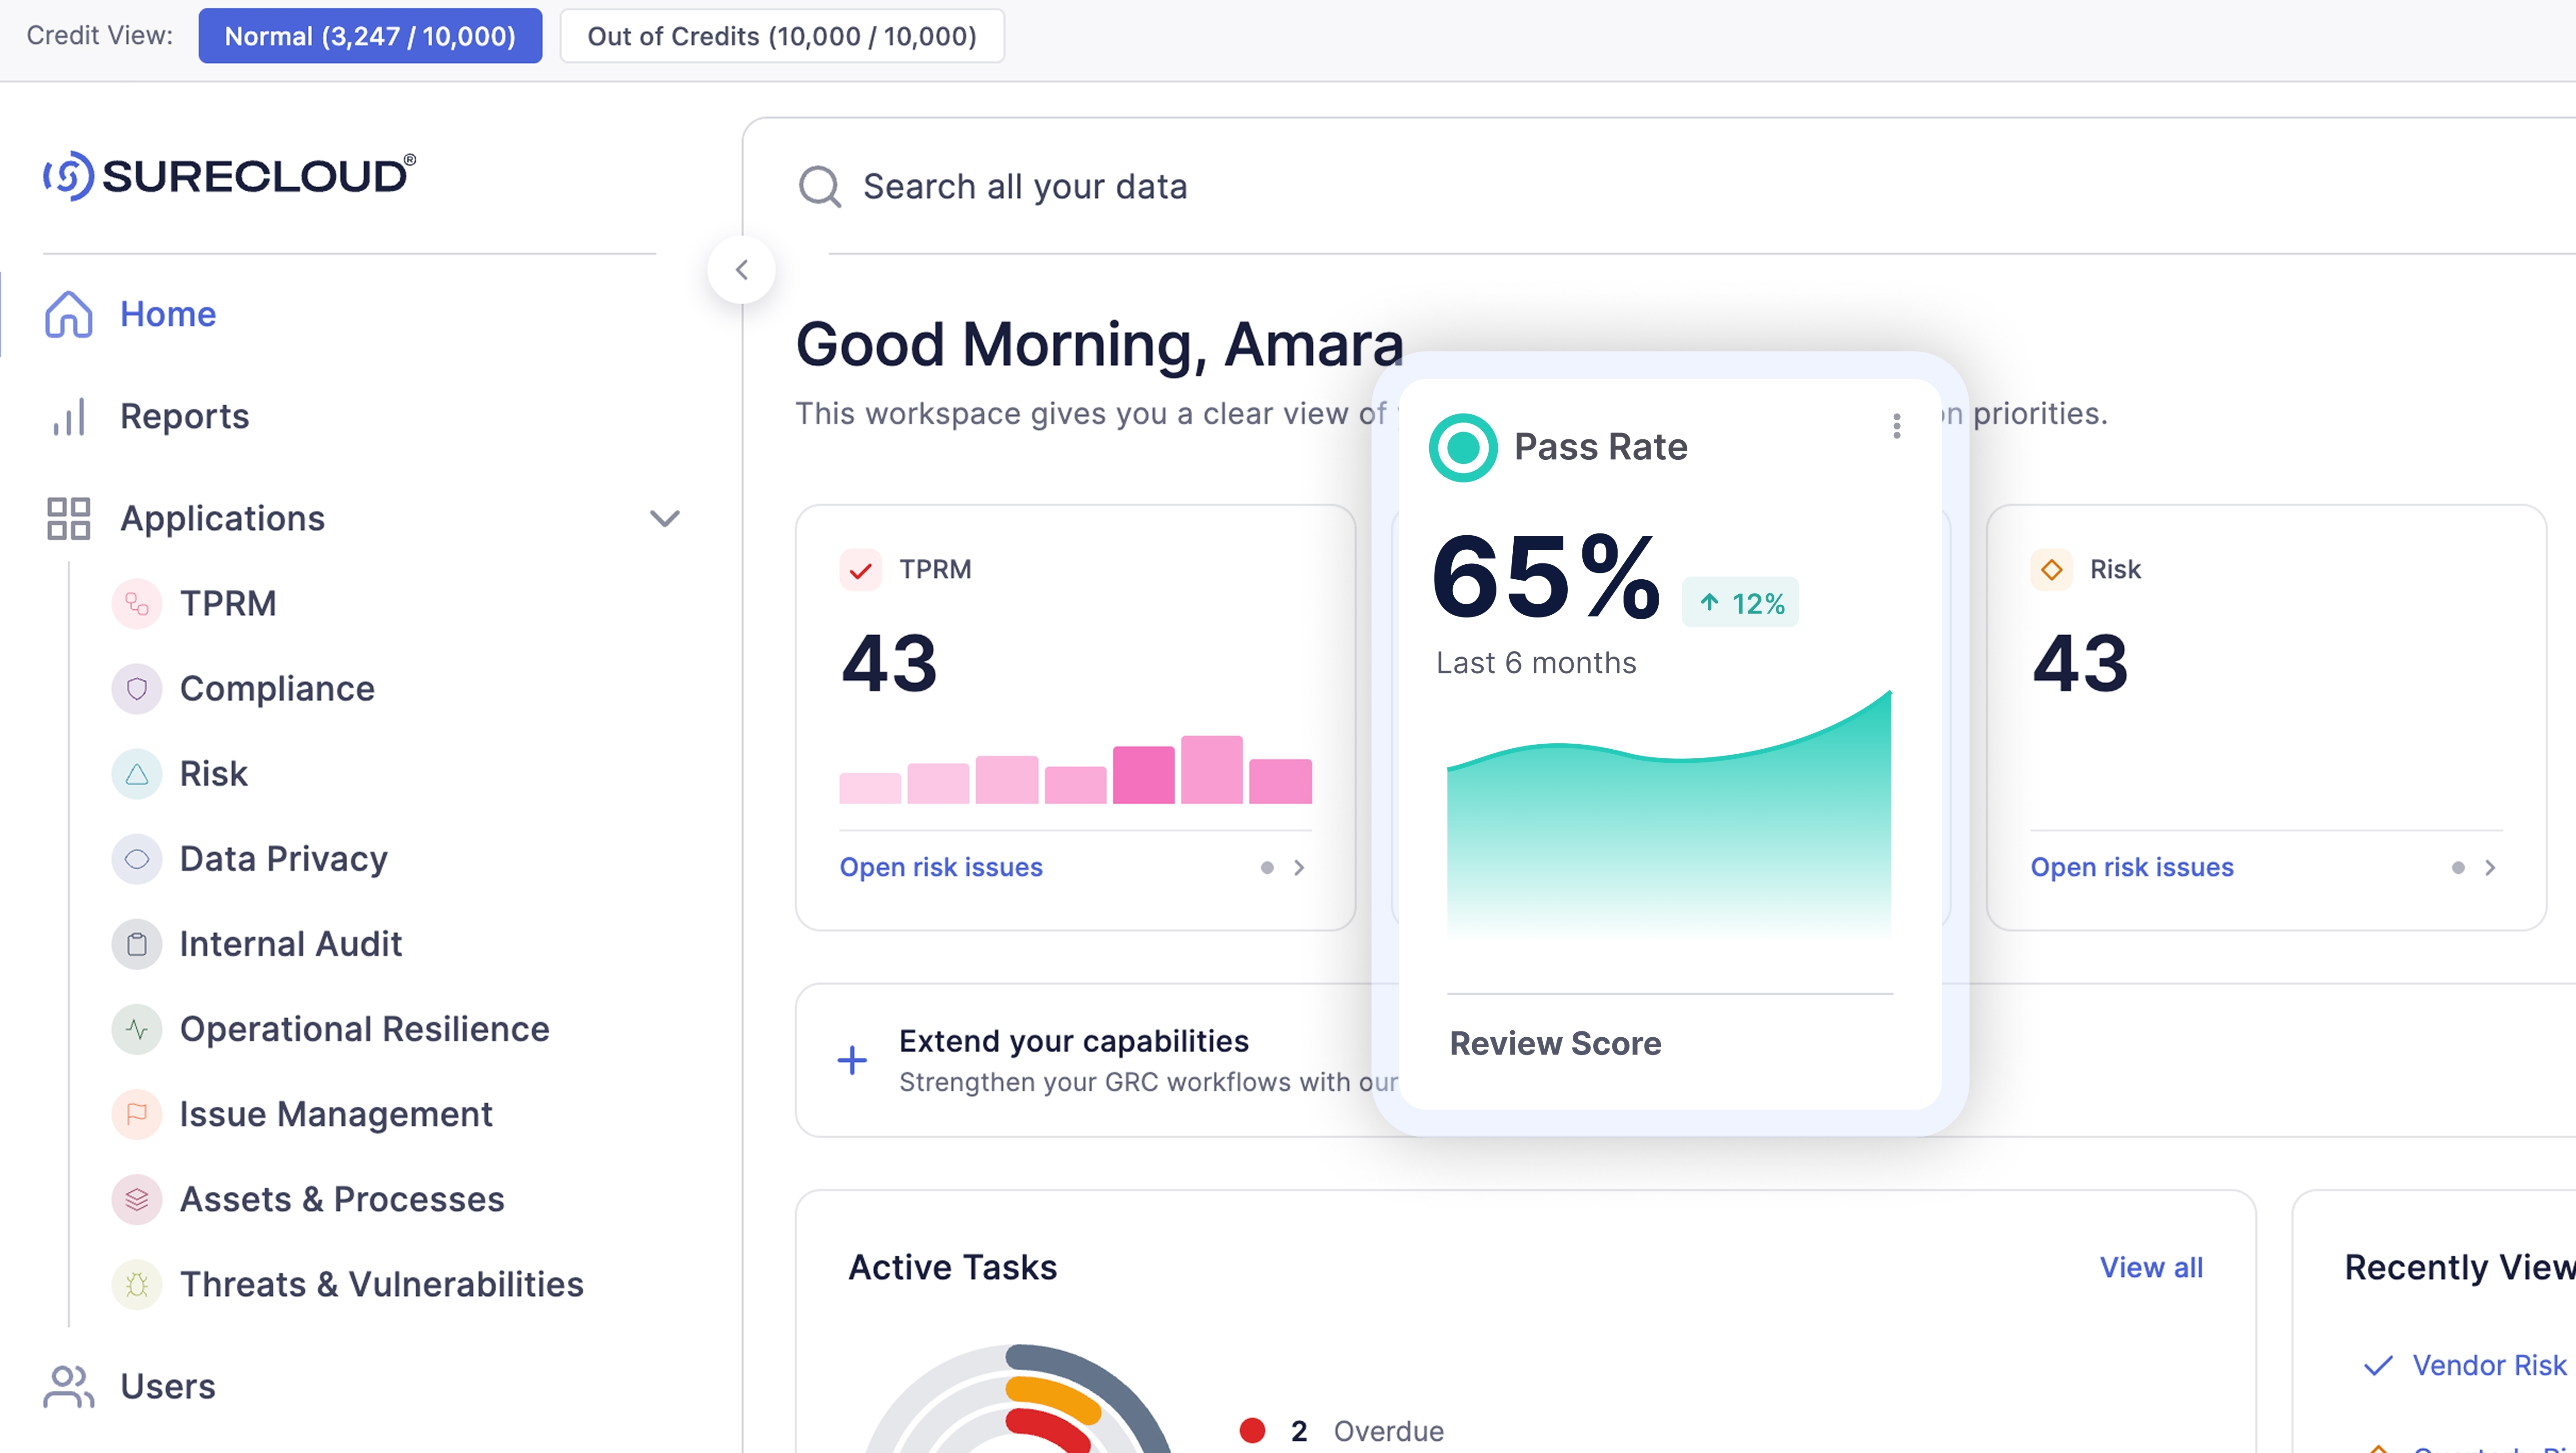The height and width of the screenshot is (1453, 2576).
Task: View all Active Tasks
Action: 2150,1266
